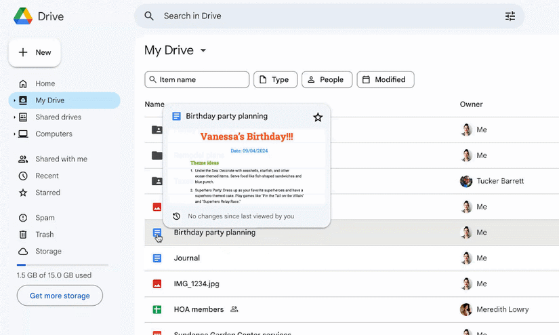Expand My Drive tree arrow
Image resolution: width=559 pixels, height=335 pixels.
tap(14, 100)
